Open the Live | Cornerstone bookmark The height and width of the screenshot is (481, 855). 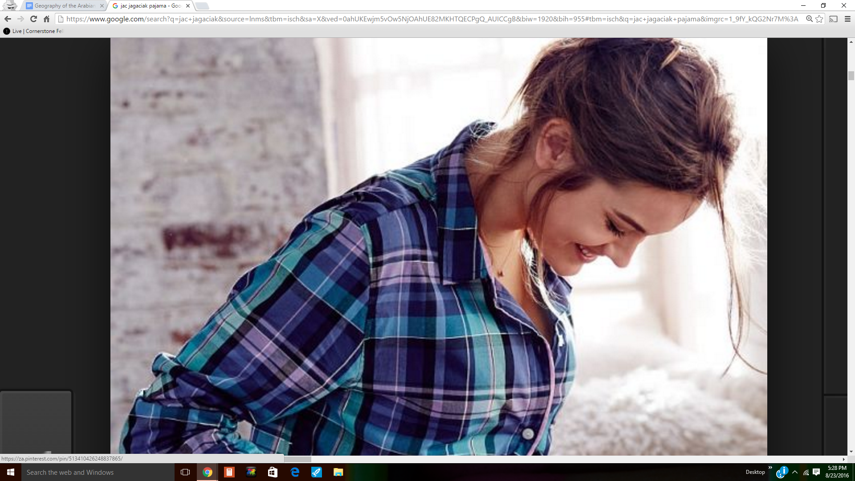point(34,31)
